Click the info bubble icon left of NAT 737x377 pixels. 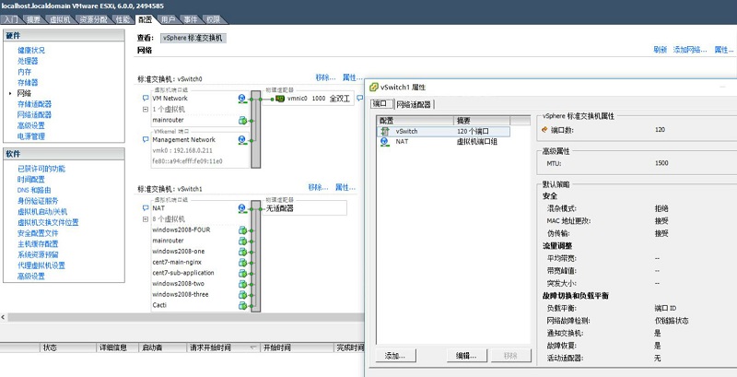click(x=146, y=208)
